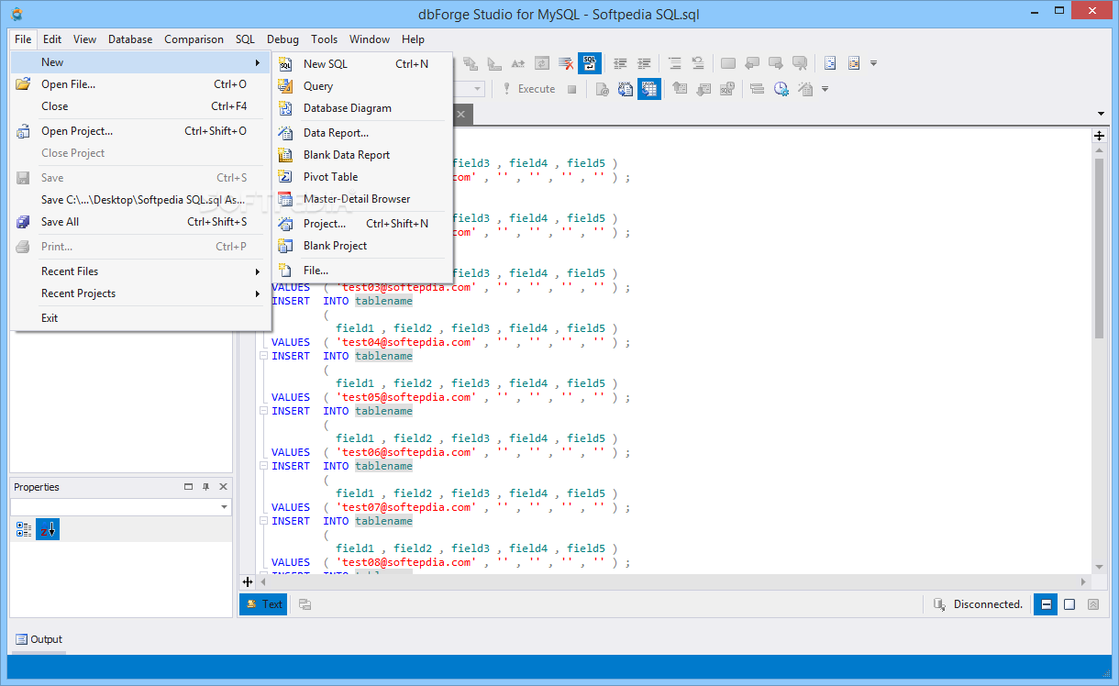Maximize the Properties panel

tap(189, 487)
